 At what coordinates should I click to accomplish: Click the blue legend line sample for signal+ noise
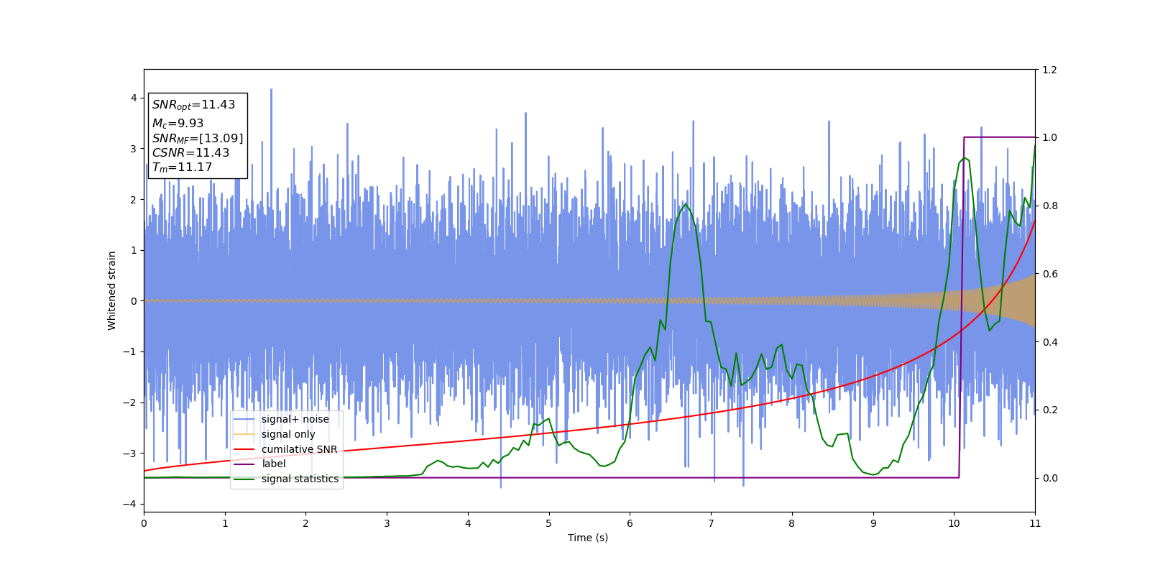pyautogui.click(x=244, y=419)
